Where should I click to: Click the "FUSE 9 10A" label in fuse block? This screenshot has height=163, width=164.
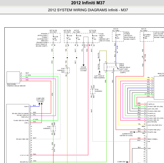point(79,37)
